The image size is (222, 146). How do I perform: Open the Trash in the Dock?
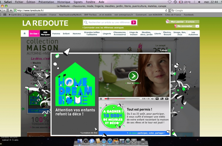(x=143, y=141)
